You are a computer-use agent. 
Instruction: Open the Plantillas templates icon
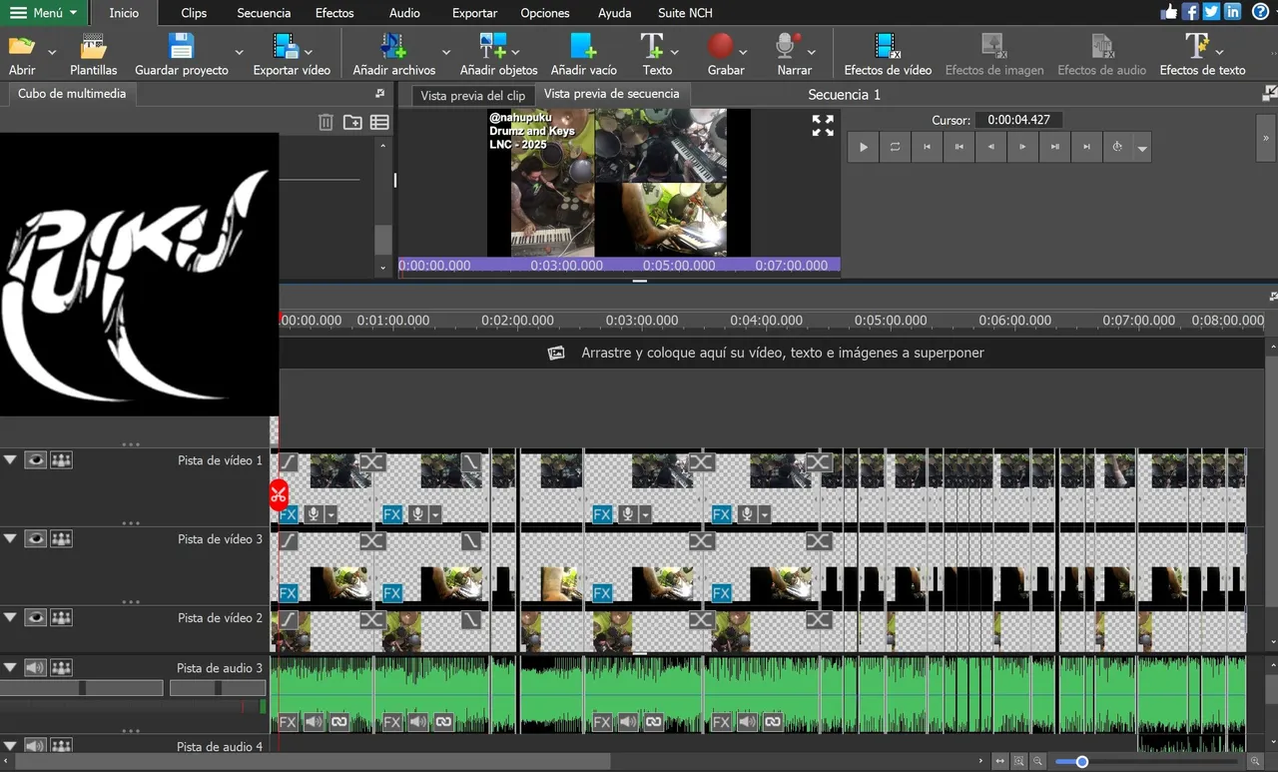point(93,46)
